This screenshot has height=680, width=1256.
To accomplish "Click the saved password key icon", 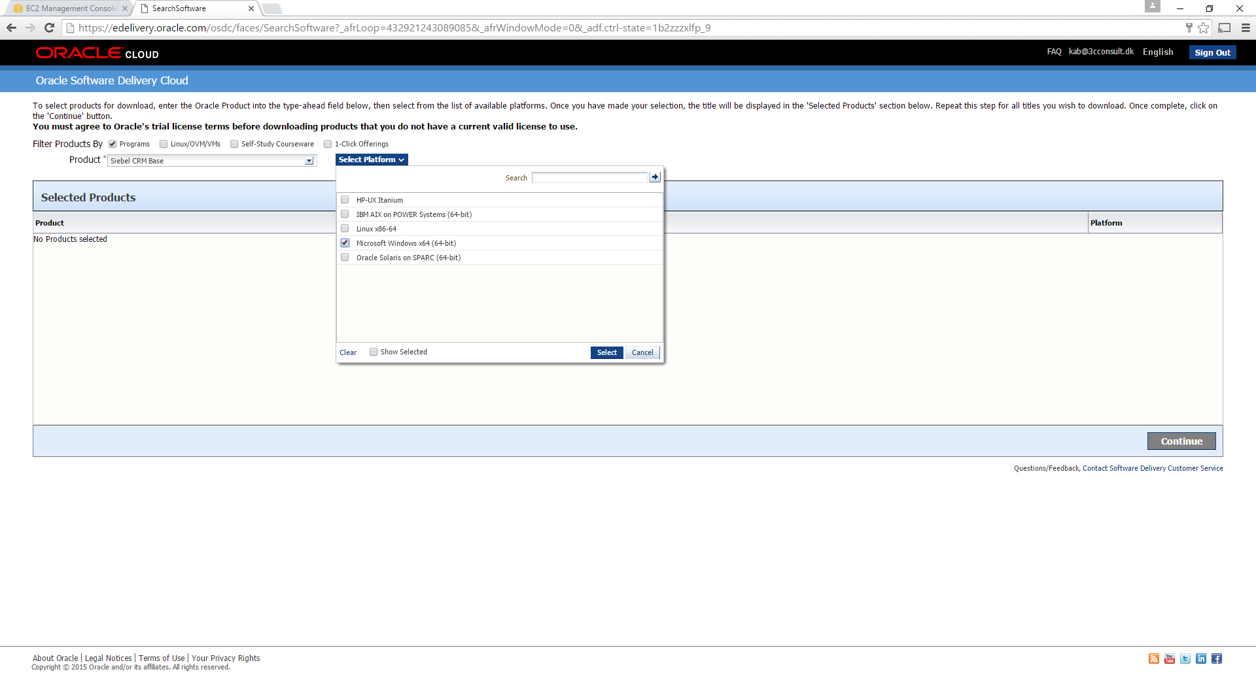I will coord(1189,27).
